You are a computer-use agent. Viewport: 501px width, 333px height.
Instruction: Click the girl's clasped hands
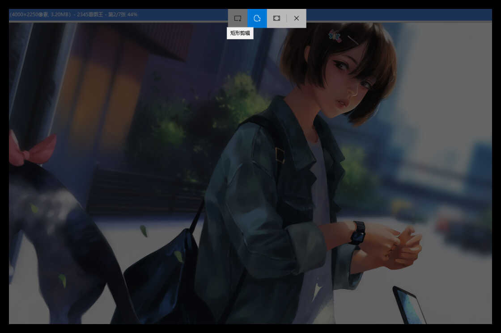(403, 248)
